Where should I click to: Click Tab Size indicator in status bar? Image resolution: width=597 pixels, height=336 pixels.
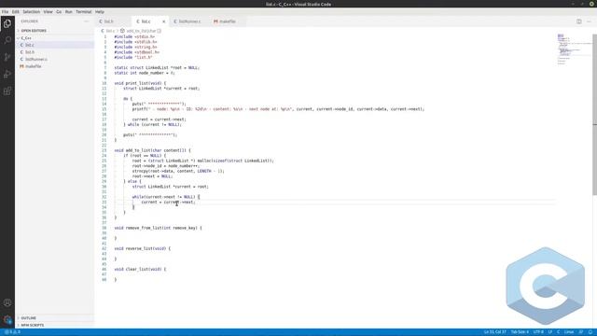tap(520, 332)
